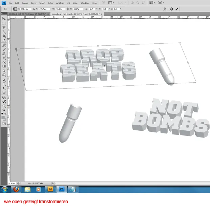Cancel the transform using the circle-slash icon

pyautogui.click(x=171, y=9)
